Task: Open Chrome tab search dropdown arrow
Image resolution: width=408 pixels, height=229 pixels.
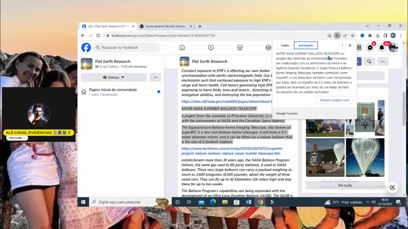Action: [x=367, y=26]
